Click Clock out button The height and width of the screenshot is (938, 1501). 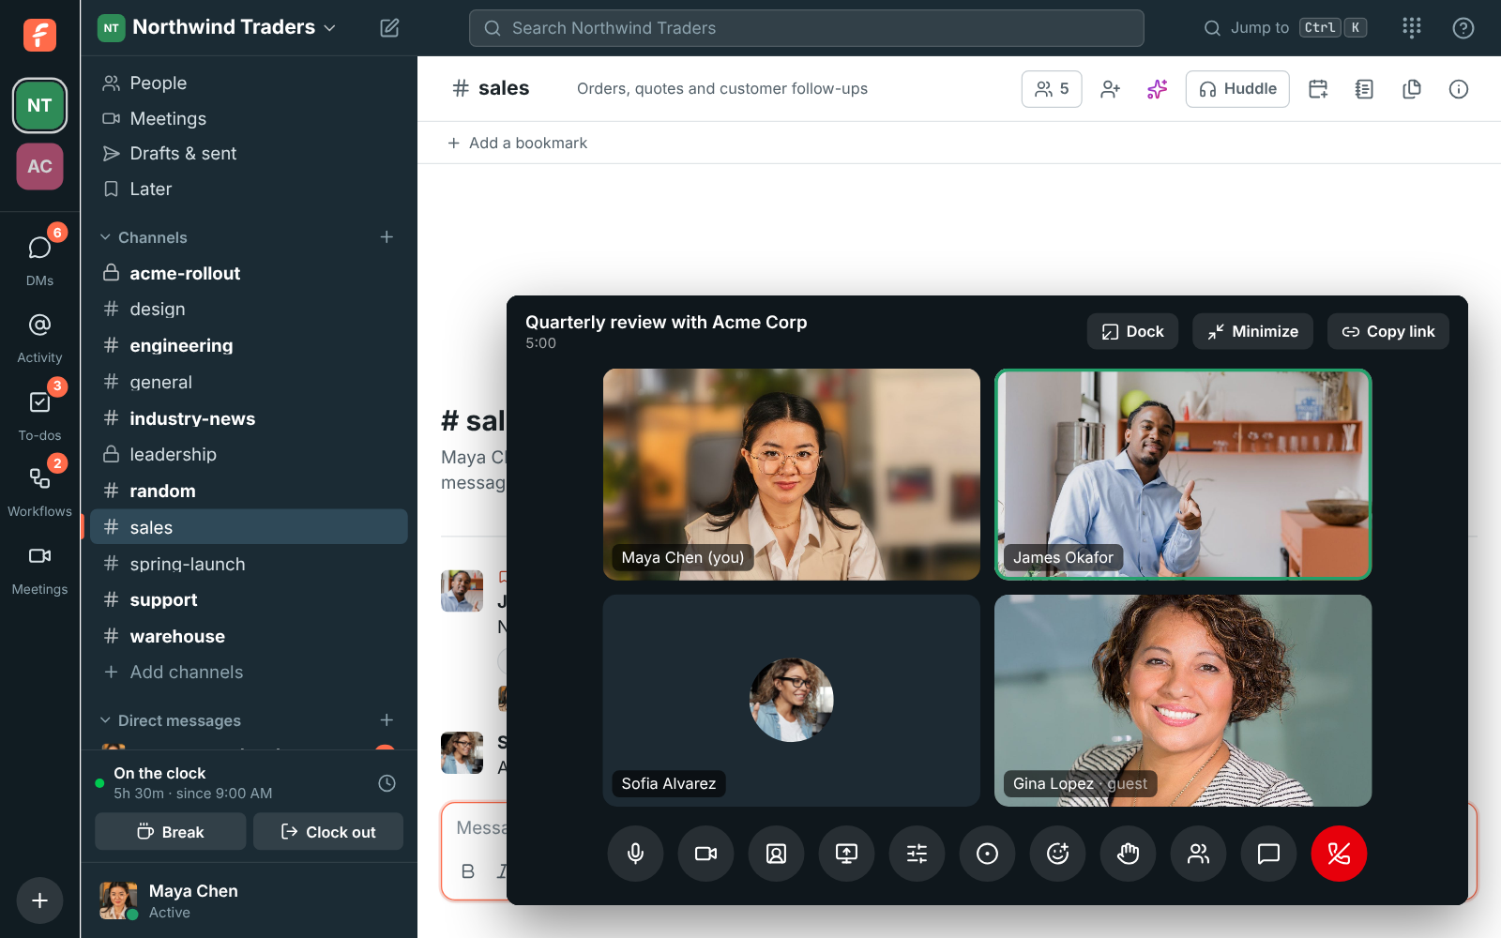click(328, 832)
